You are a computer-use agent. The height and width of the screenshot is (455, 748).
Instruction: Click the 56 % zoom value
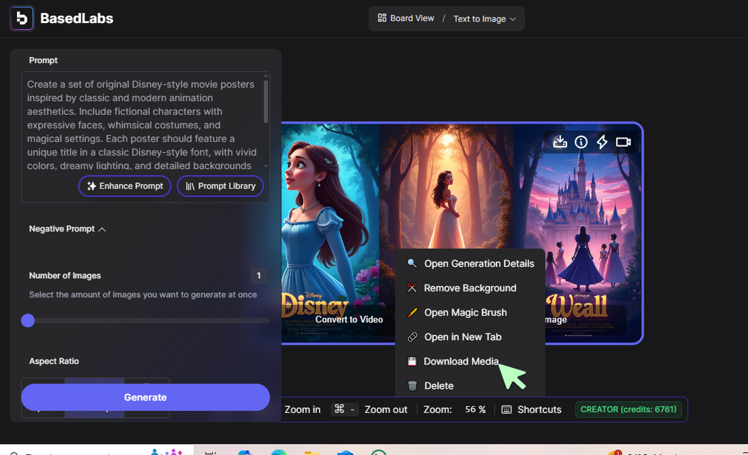pyautogui.click(x=475, y=409)
